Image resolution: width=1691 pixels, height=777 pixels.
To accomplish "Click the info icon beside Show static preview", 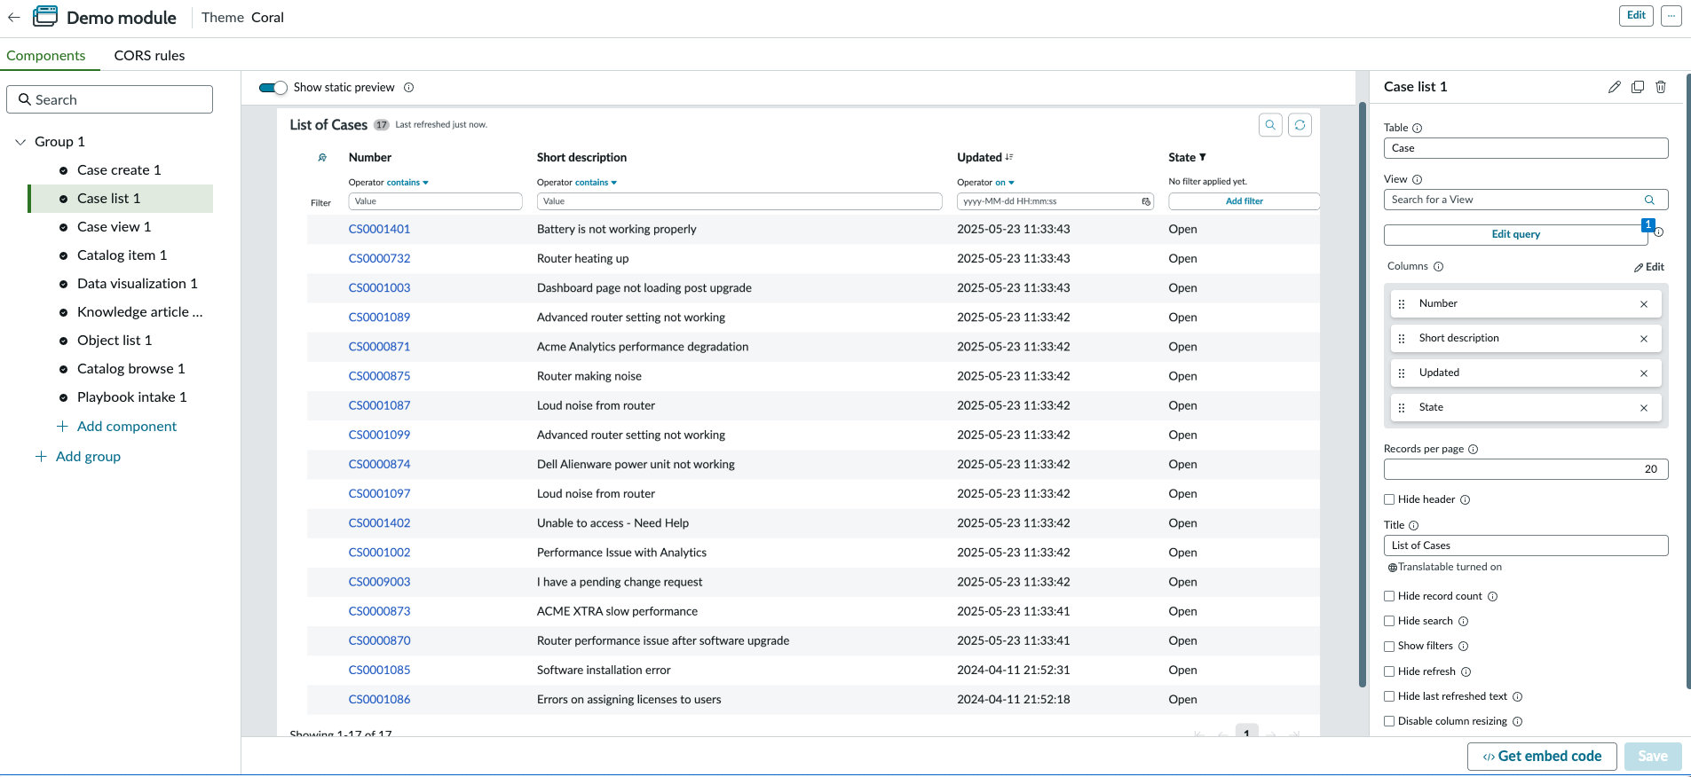I will (x=409, y=88).
